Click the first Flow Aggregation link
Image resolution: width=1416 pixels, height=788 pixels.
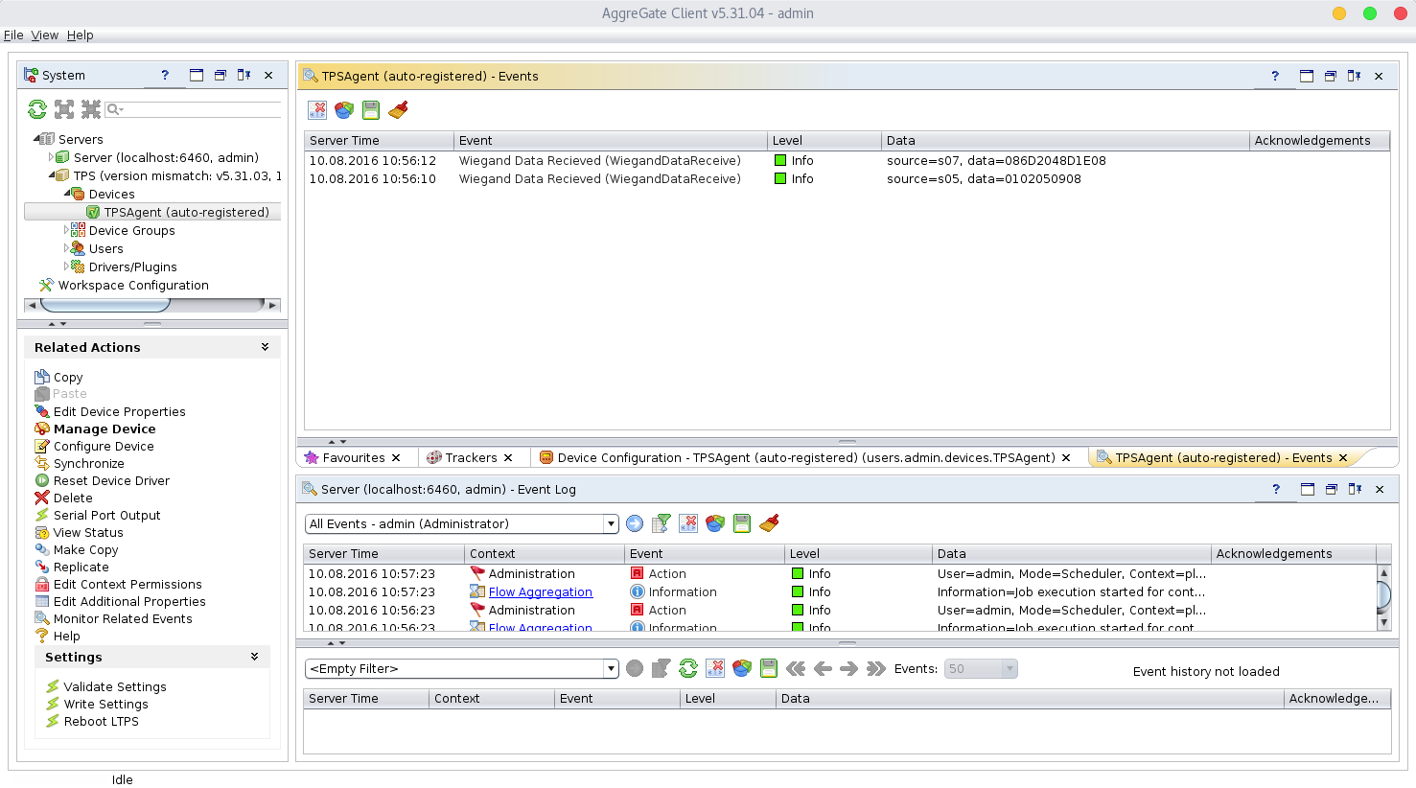coord(540,592)
